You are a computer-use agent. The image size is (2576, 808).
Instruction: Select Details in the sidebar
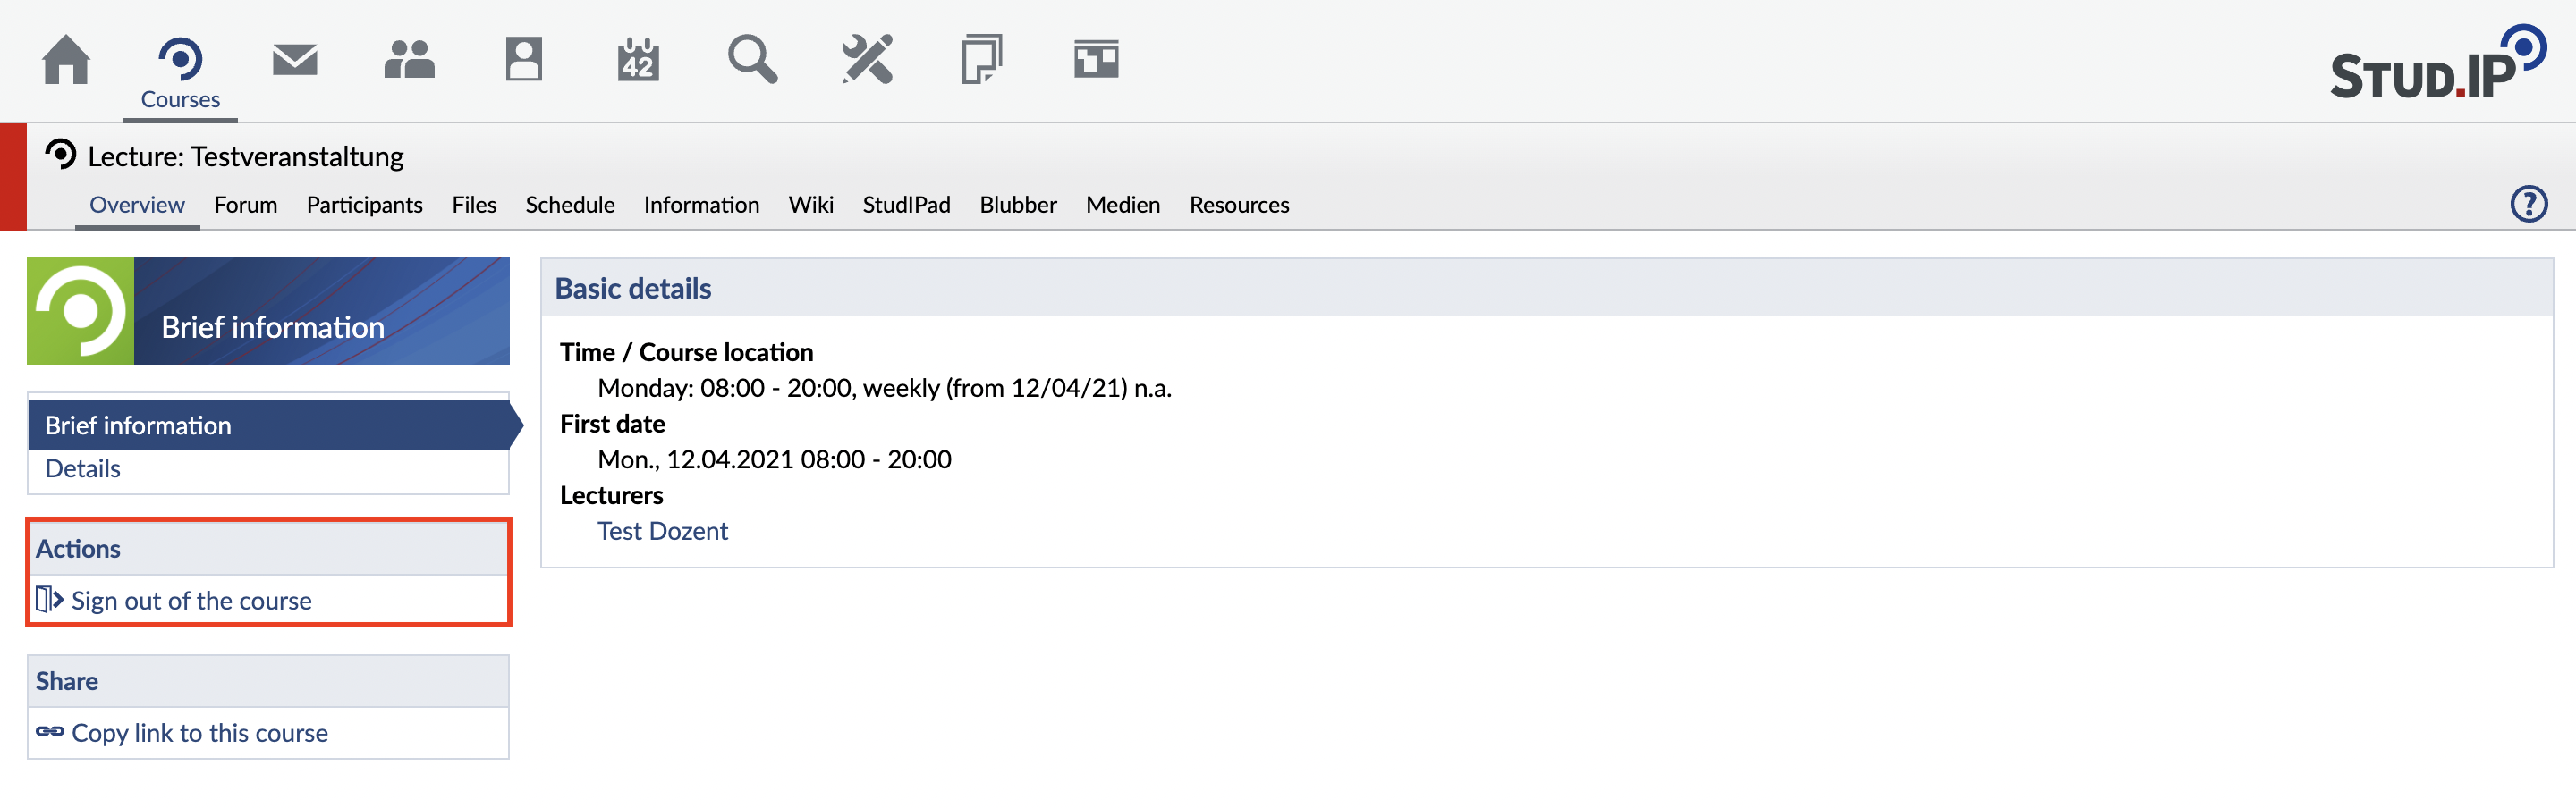point(83,468)
